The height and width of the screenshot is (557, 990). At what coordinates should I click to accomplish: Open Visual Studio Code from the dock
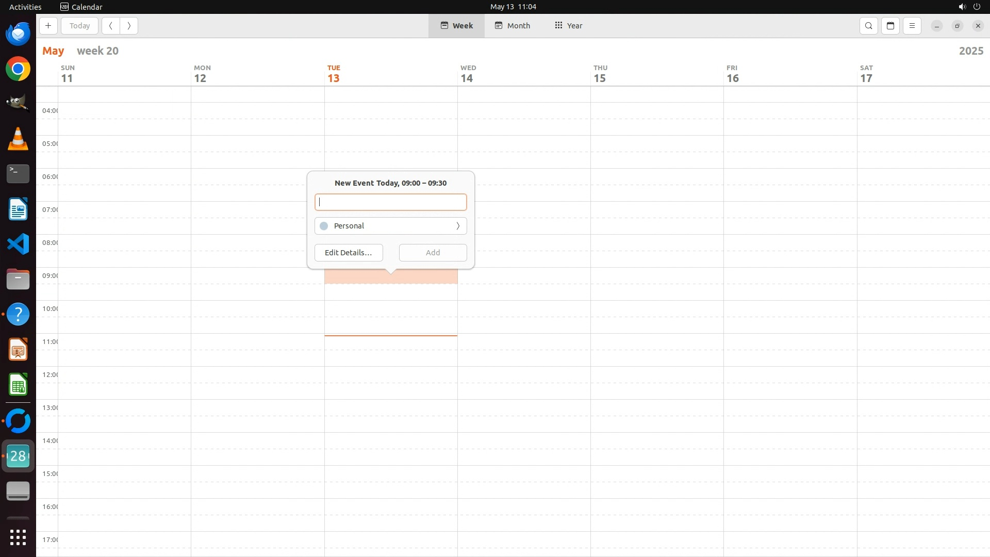tap(18, 244)
